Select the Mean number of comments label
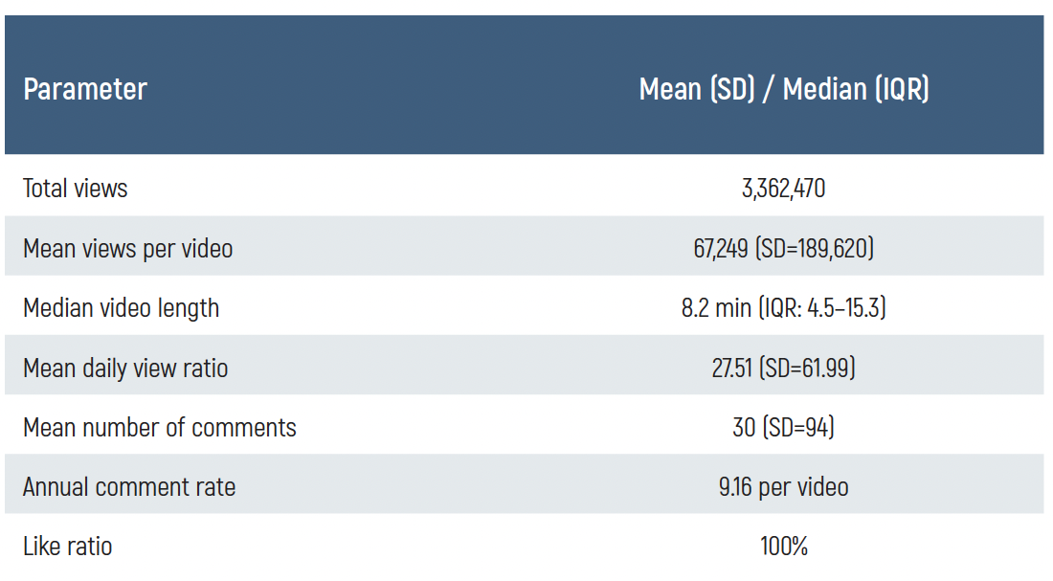 click(x=160, y=428)
